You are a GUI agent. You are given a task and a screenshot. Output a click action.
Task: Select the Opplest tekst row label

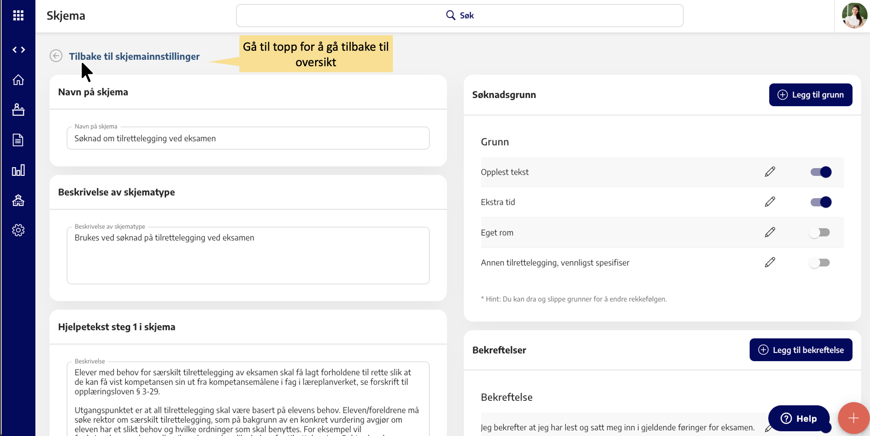tap(505, 172)
